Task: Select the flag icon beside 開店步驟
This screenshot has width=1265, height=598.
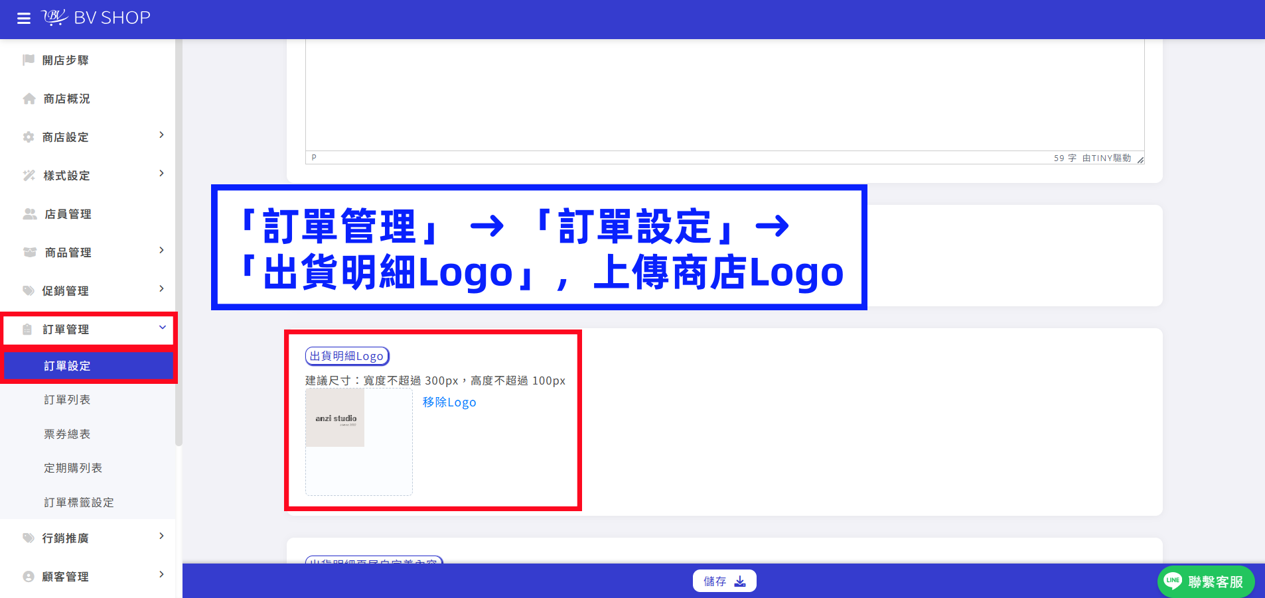Action: pyautogui.click(x=29, y=60)
